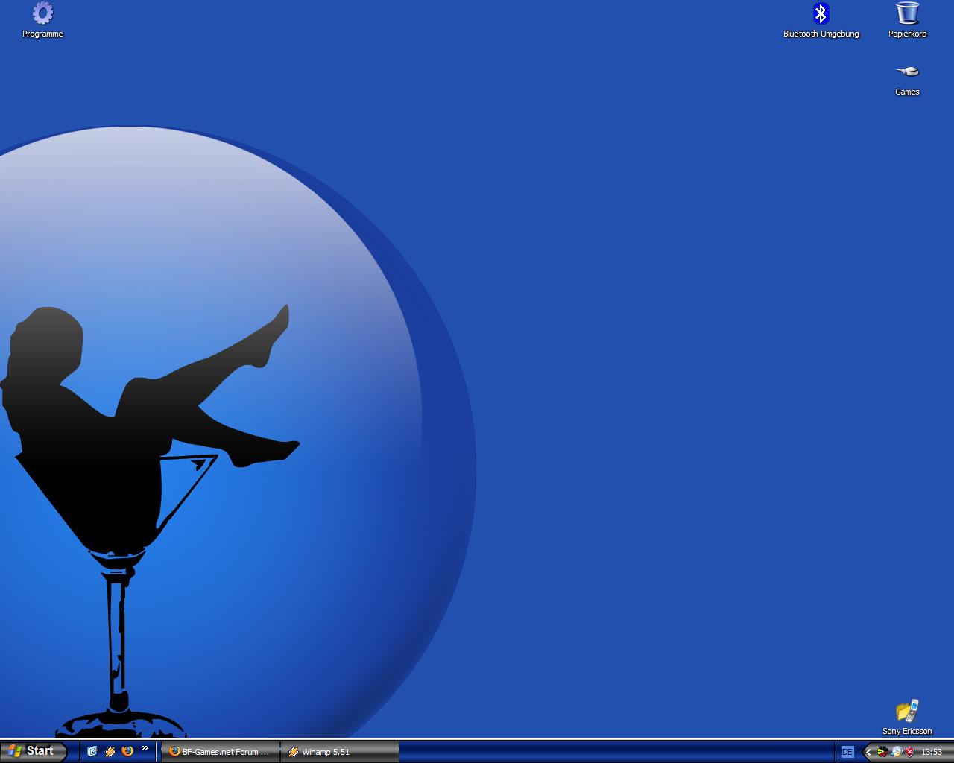Click the globe network tray icon

pyautogui.click(x=896, y=752)
